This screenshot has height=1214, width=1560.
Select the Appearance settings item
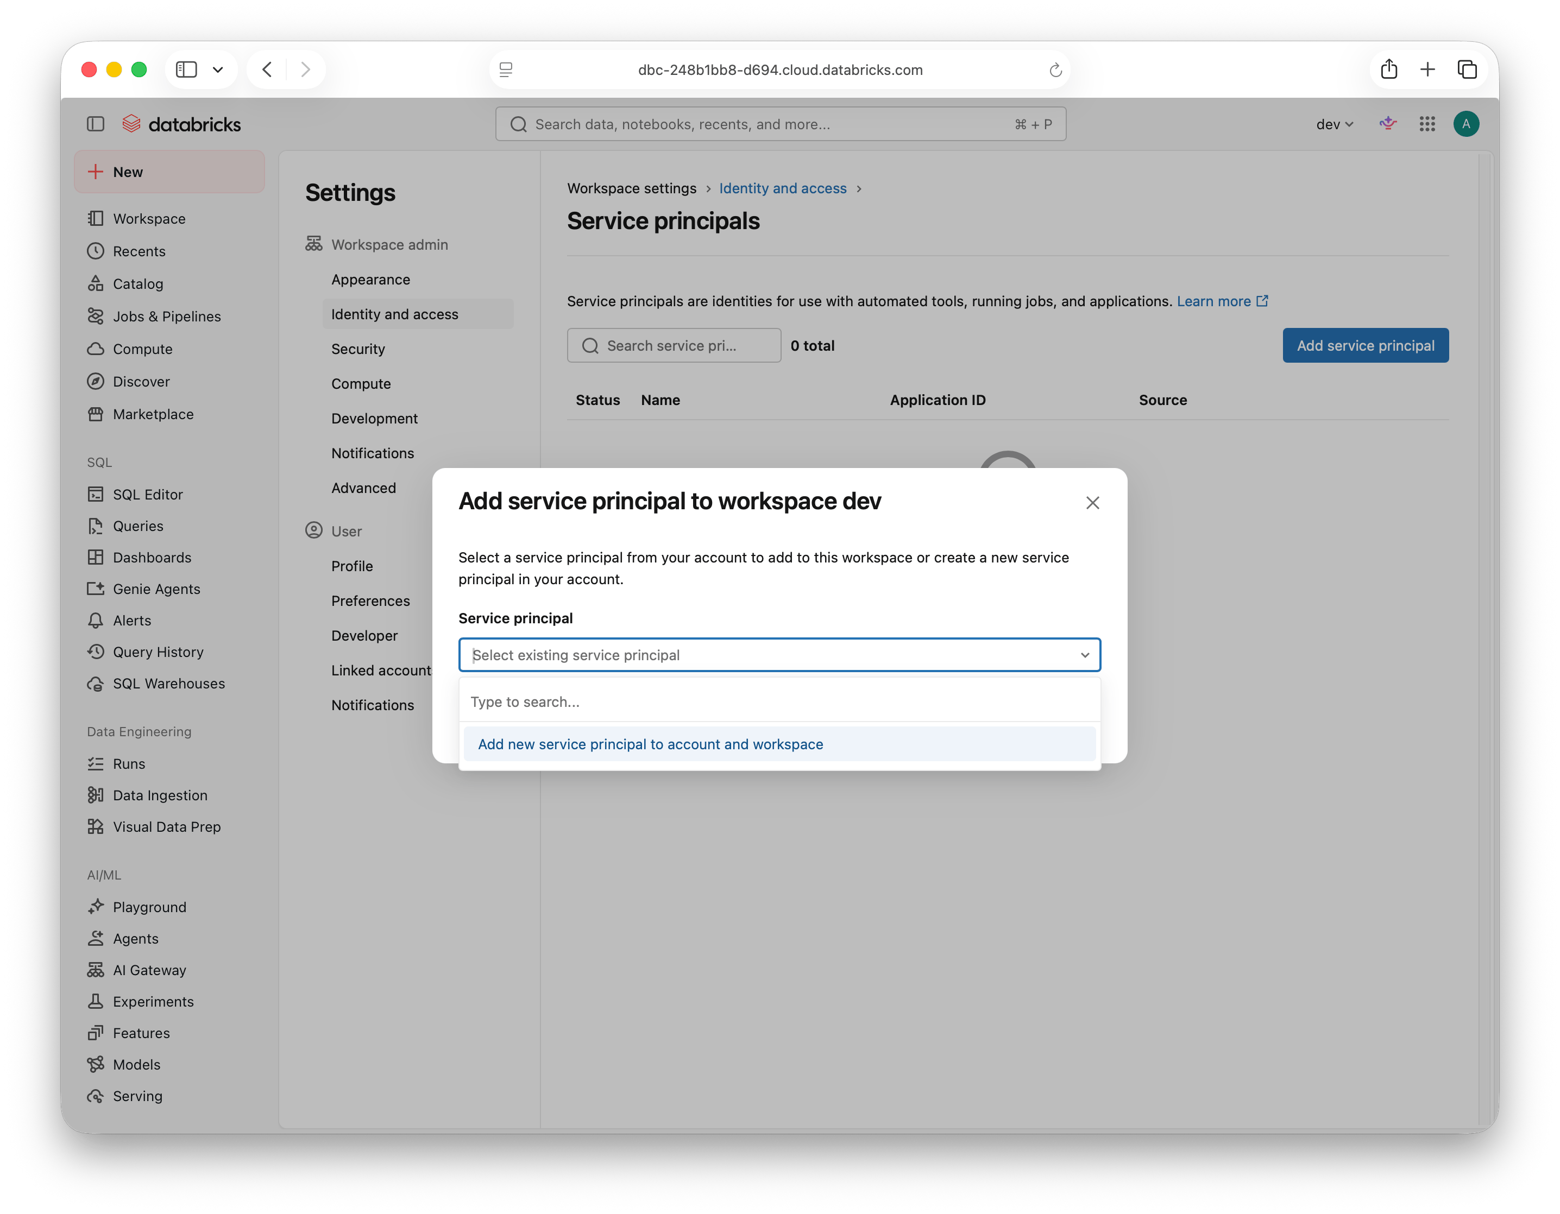point(370,279)
